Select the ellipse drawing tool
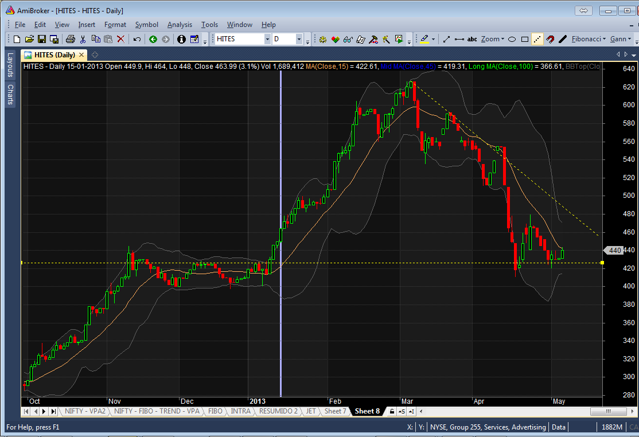 512,40
